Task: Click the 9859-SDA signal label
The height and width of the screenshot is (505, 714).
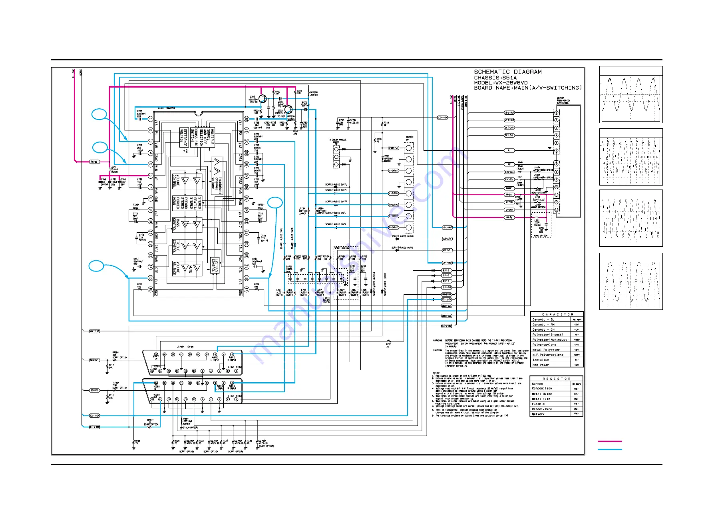Action: pyautogui.click(x=447, y=306)
